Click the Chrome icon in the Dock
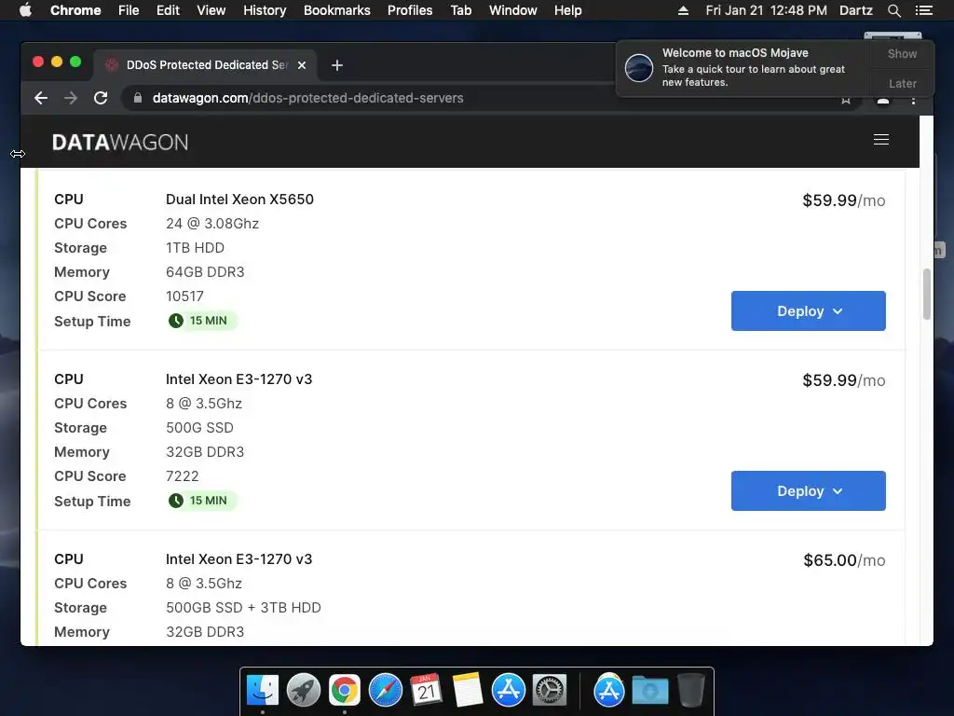 [x=345, y=691]
